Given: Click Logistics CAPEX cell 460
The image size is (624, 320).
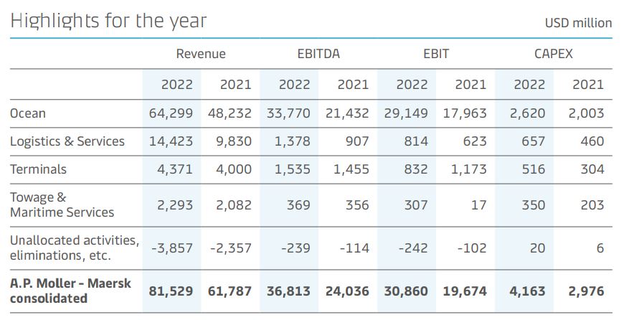Looking at the screenshot, I should point(592,141).
